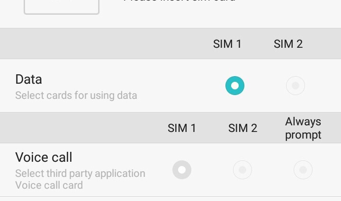The width and height of the screenshot is (341, 201).
Task: Tap 'Select third party application' description text
Action: click(x=80, y=173)
